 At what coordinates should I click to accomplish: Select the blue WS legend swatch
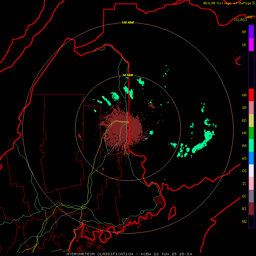pos(251,158)
